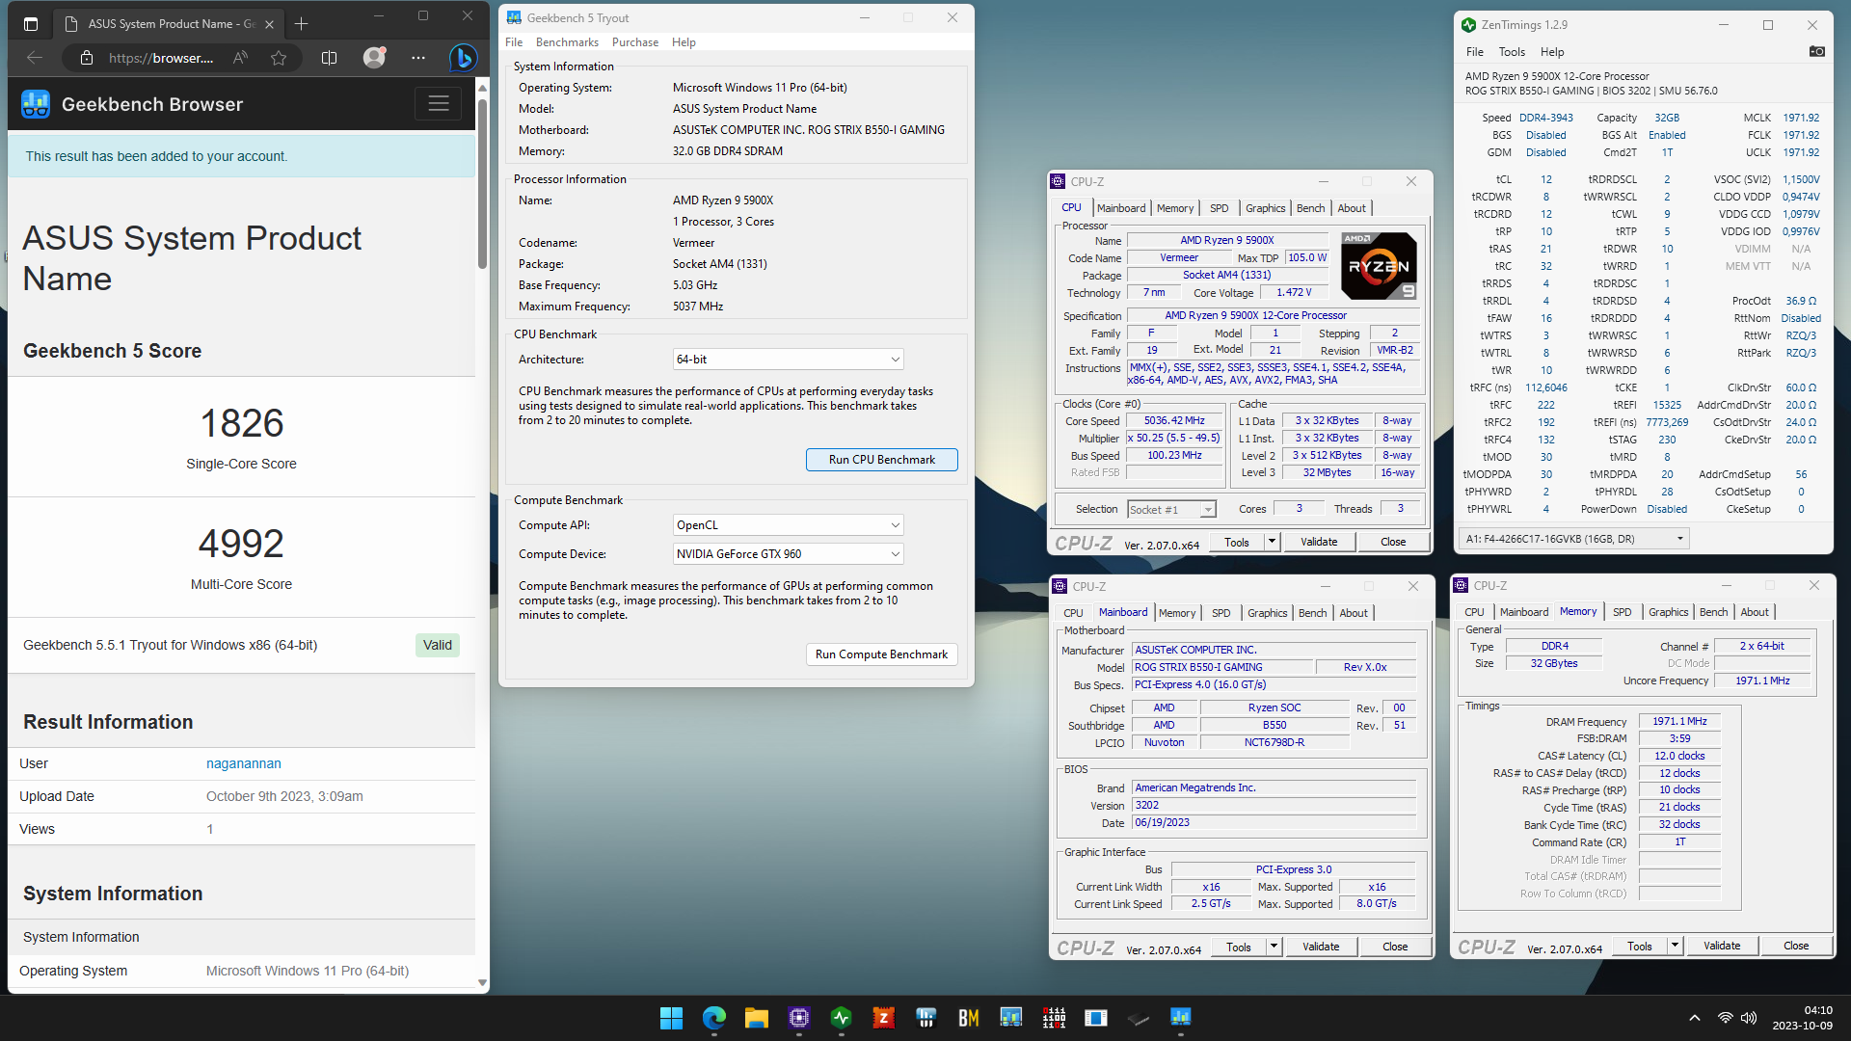This screenshot has width=1851, height=1041.
Task: Click Edge tab actions icon
Action: coord(31,23)
